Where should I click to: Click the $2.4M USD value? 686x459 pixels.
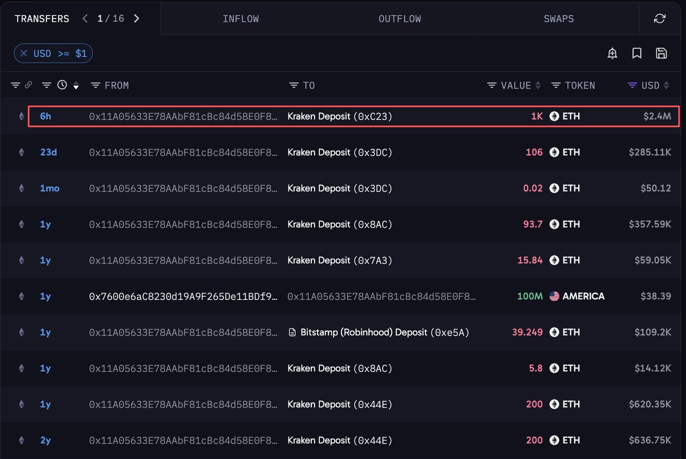pyautogui.click(x=657, y=116)
